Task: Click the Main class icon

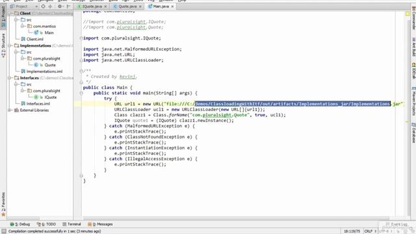Action: pos(36,32)
